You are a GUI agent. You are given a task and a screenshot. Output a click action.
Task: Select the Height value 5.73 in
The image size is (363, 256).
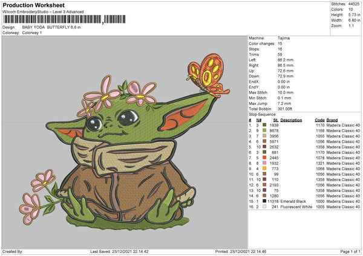click(x=354, y=14)
